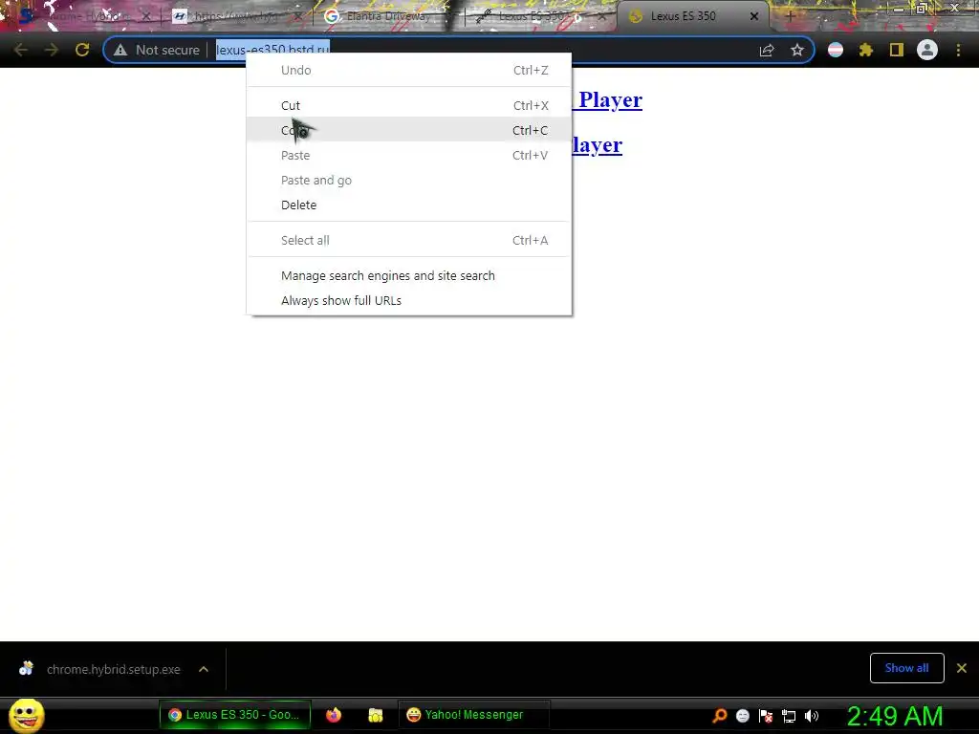This screenshot has width=979, height=734.
Task: Click the second layer link on page
Action: coord(597,145)
